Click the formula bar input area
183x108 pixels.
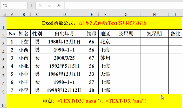point(124,5)
